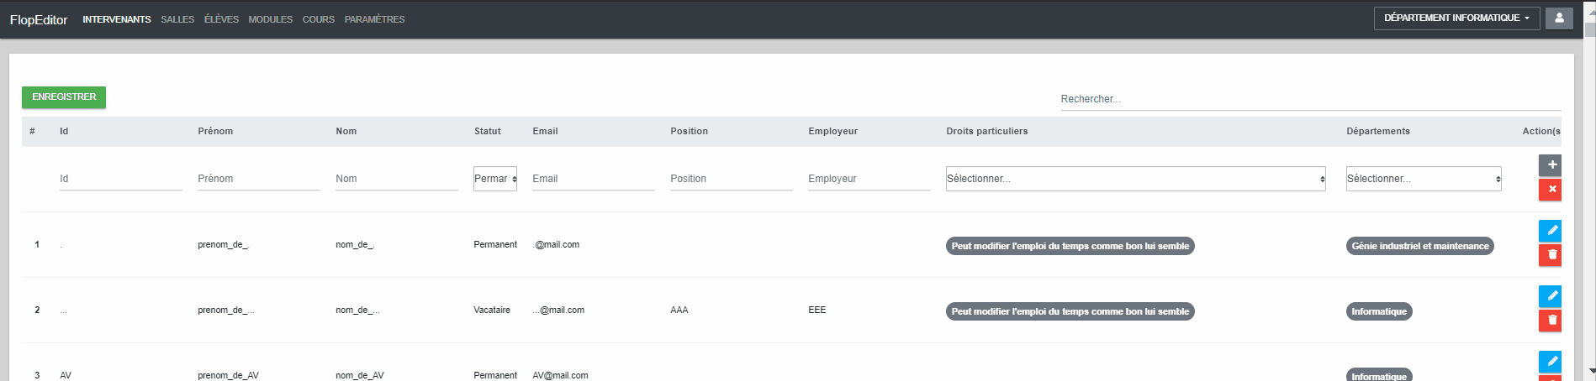Click the Vacataire status cell
The image size is (1596, 381).
pos(492,311)
